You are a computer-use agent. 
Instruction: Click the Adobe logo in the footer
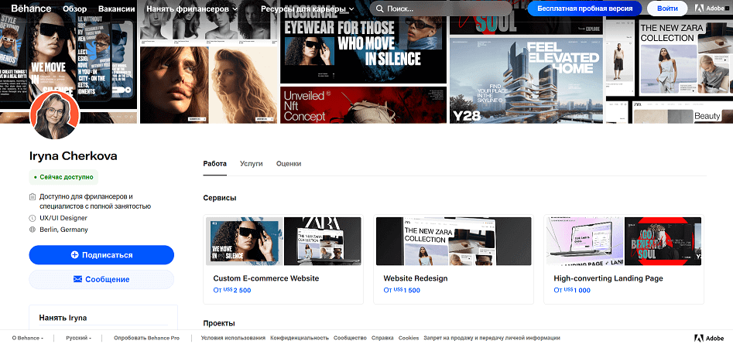(710, 338)
